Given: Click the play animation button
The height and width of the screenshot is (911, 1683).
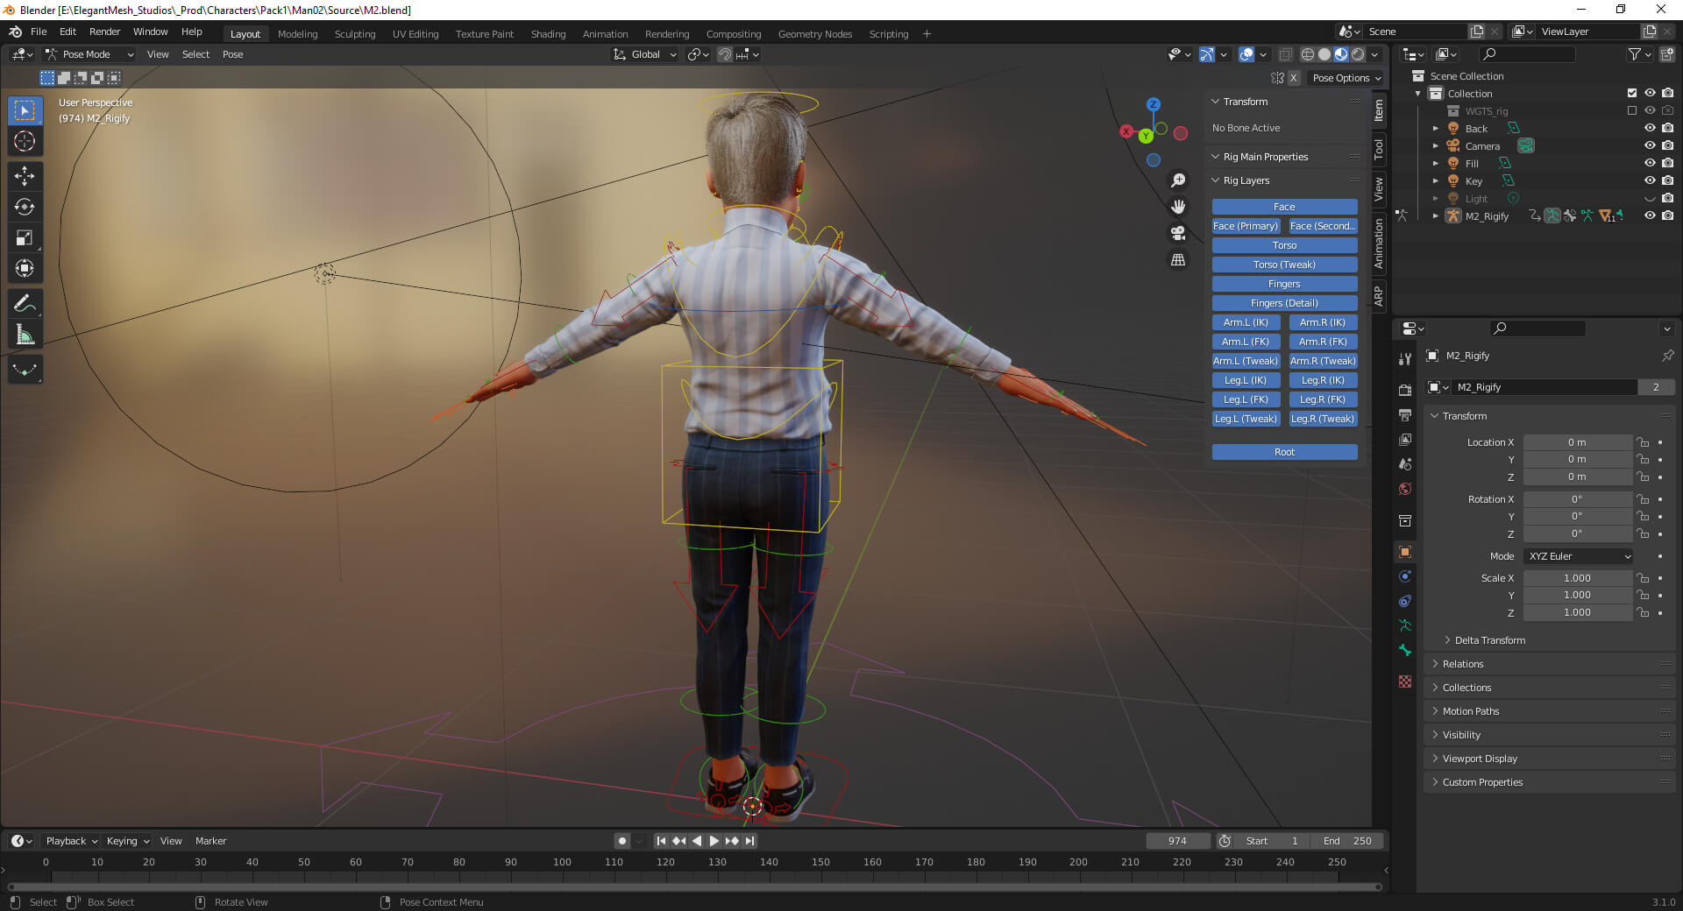Looking at the screenshot, I should (x=714, y=841).
